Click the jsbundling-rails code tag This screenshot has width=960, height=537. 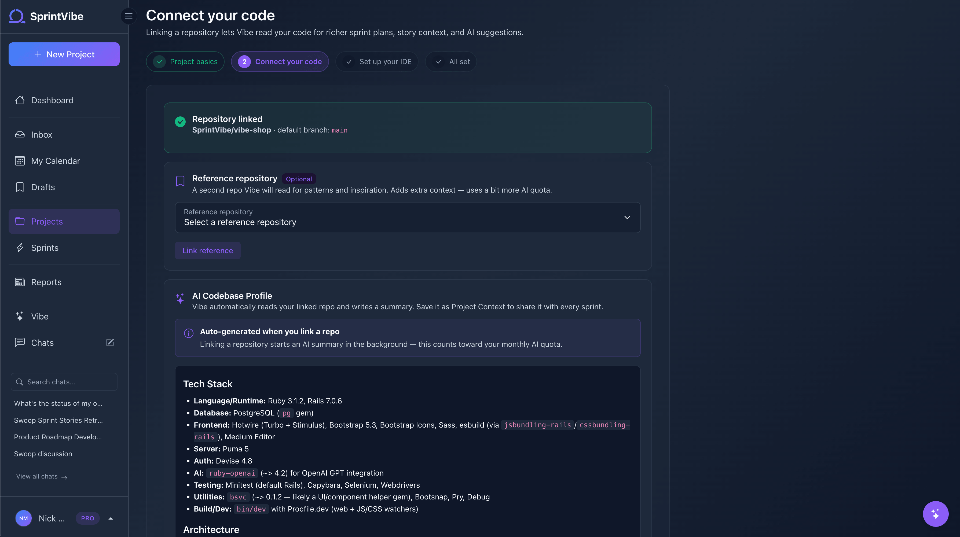coord(537,425)
